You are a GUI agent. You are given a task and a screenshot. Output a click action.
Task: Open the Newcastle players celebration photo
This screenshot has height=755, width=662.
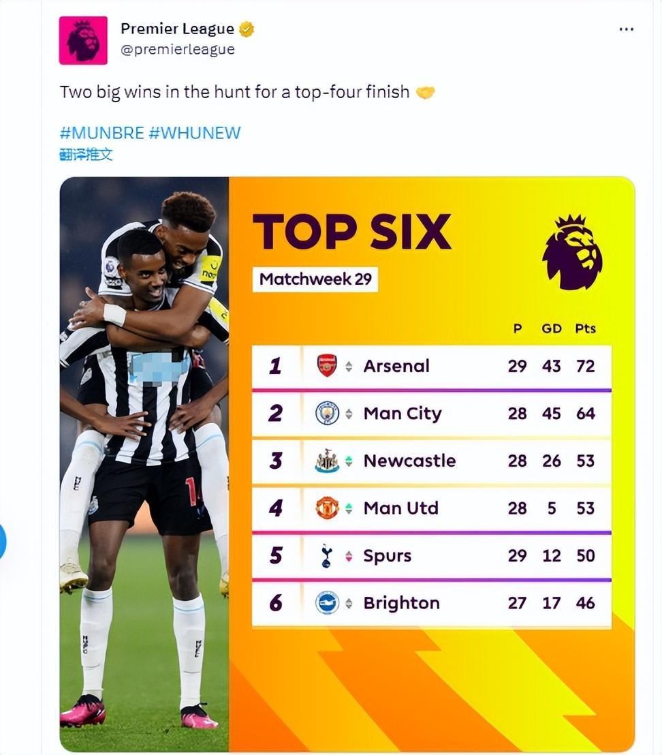(x=144, y=463)
